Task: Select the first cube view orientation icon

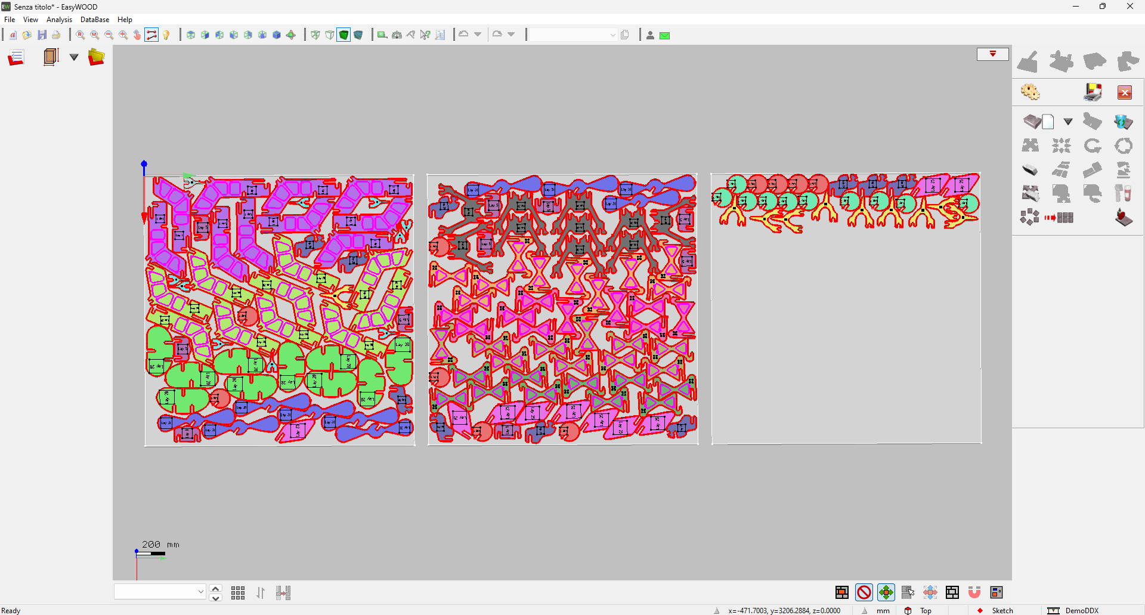Action: [x=191, y=35]
